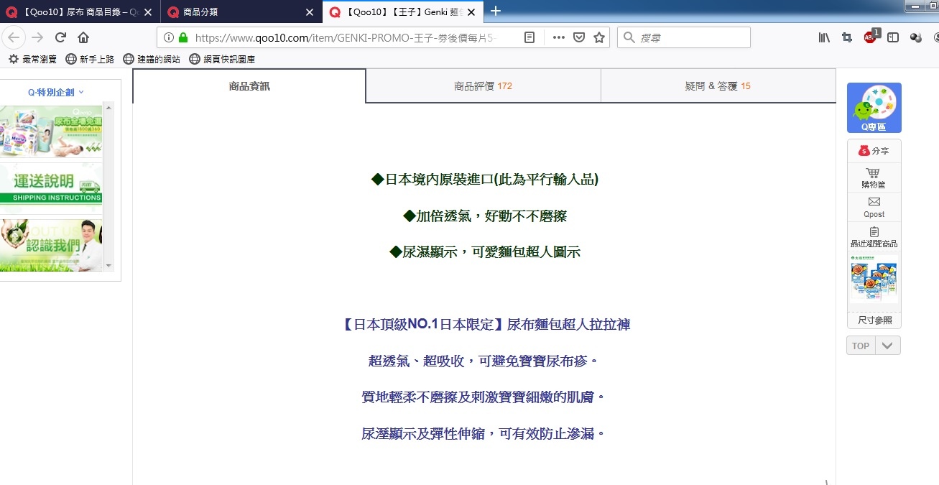Close the active Genki product tab
The image size is (939, 485).
(472, 12)
